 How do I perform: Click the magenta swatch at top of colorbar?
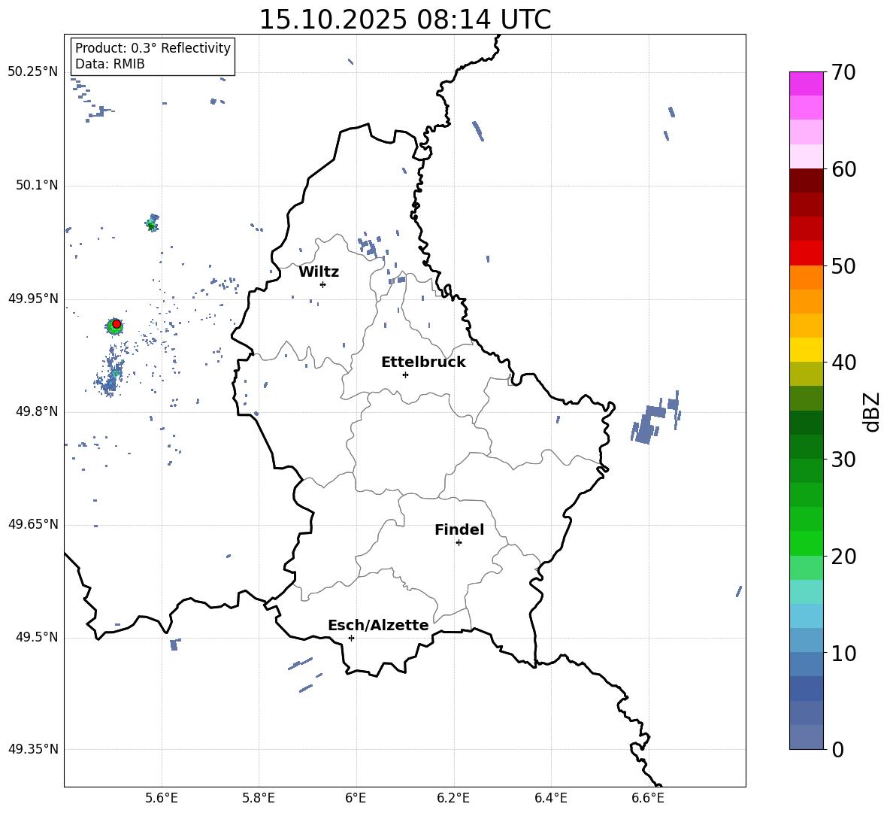tap(807, 83)
